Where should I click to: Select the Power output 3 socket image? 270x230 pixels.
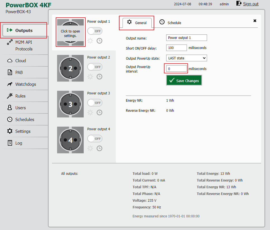click(71, 104)
